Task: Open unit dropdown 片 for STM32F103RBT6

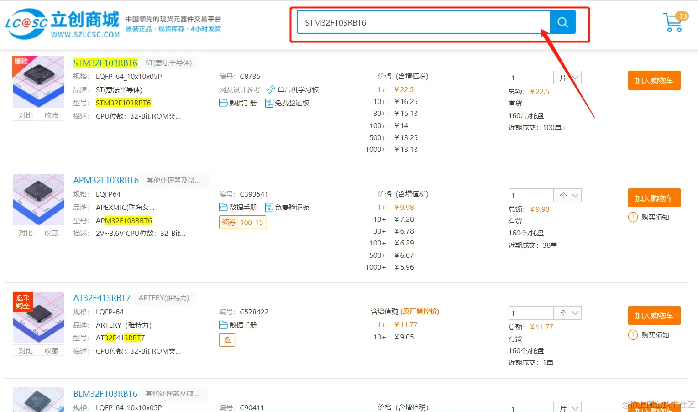Action: 567,78
